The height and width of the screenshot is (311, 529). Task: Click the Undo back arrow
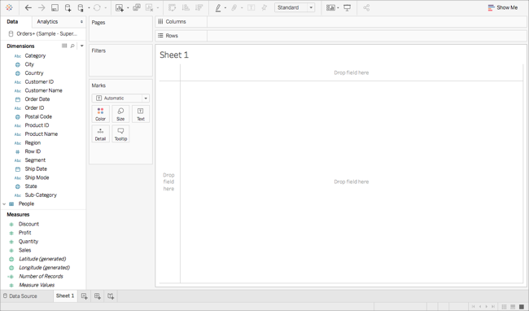point(28,8)
